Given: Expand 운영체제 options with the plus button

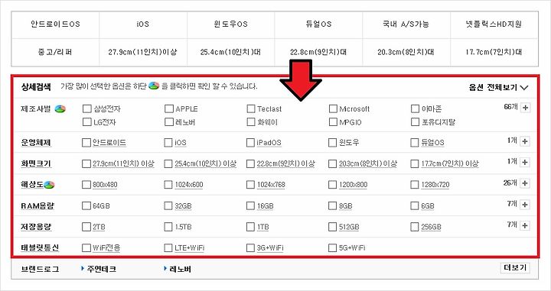Looking at the screenshot, I should tap(525, 141).
